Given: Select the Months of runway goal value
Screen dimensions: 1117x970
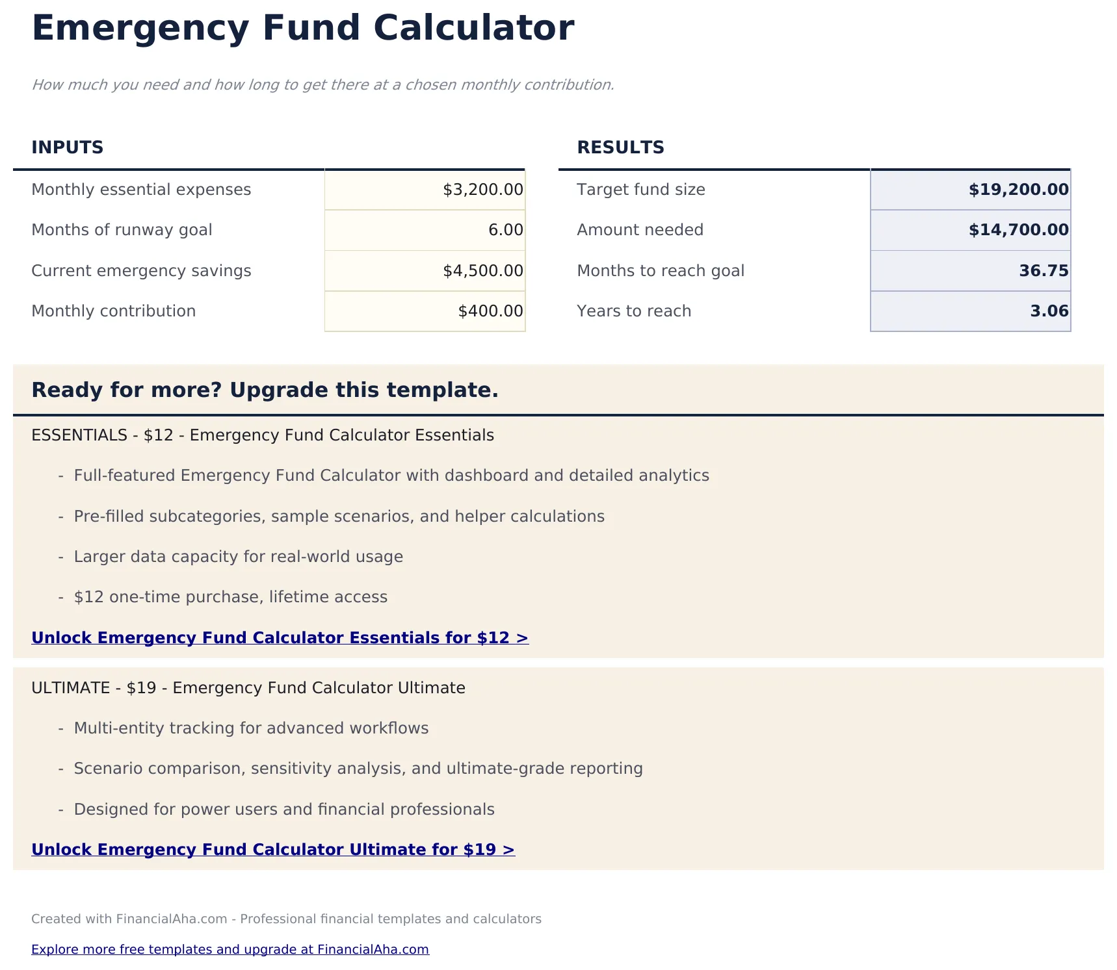Looking at the screenshot, I should pos(425,230).
